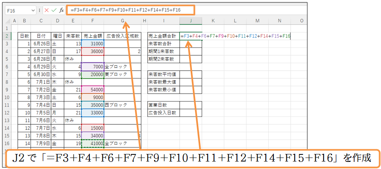Viewport: 381px width, 169px height.
Task: Click the 日付 header cell
Action: tap(41, 36)
